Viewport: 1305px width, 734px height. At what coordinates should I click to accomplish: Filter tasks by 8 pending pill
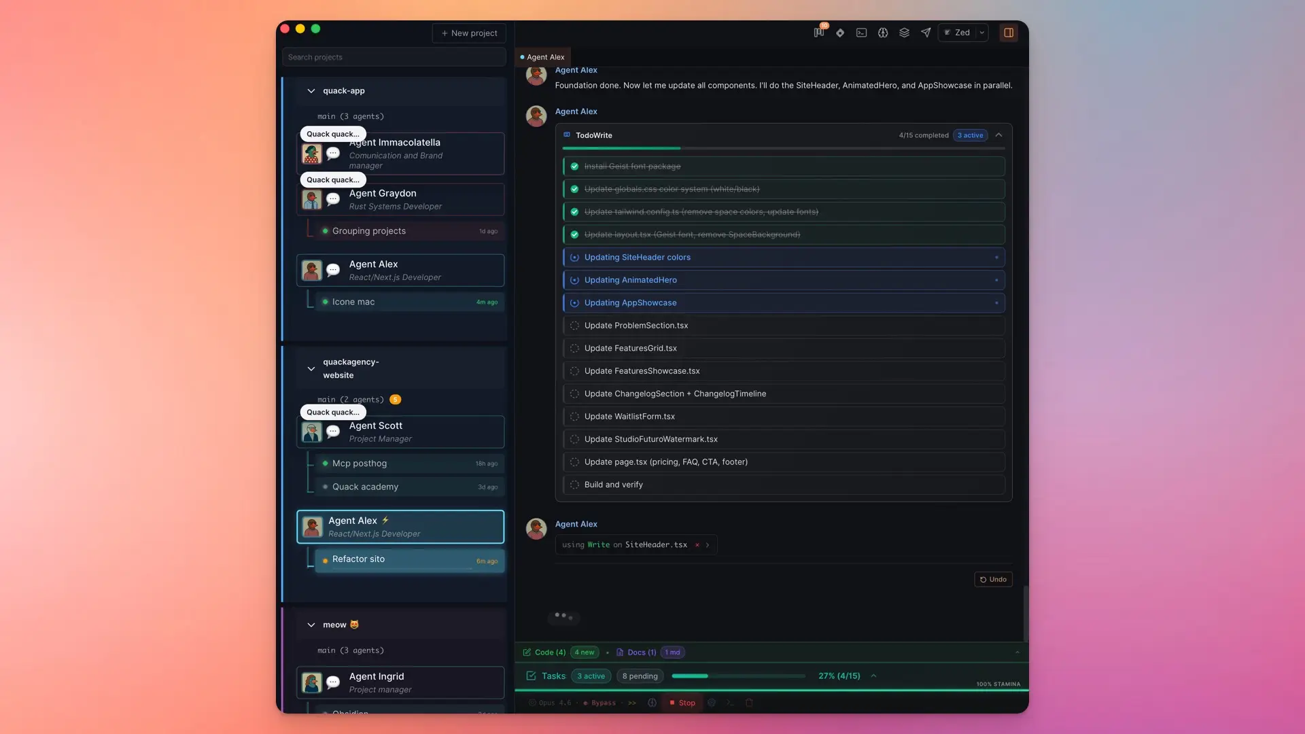[640, 676]
